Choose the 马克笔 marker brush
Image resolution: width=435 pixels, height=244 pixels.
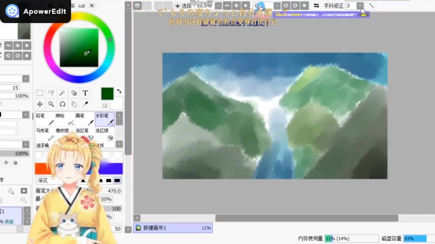click(45, 134)
